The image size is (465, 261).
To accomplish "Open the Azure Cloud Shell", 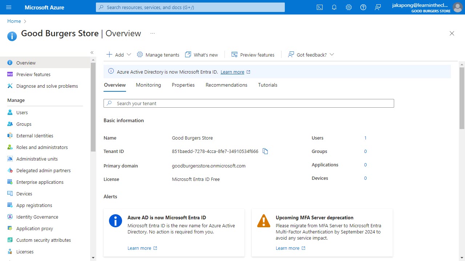I will tap(320, 7).
